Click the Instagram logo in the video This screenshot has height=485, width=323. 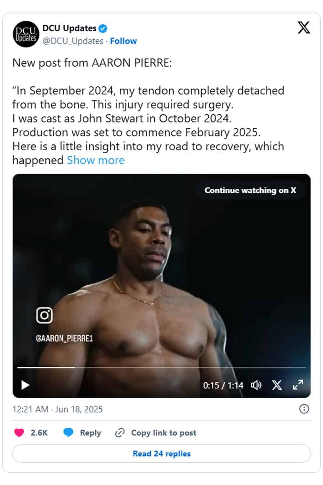click(44, 315)
